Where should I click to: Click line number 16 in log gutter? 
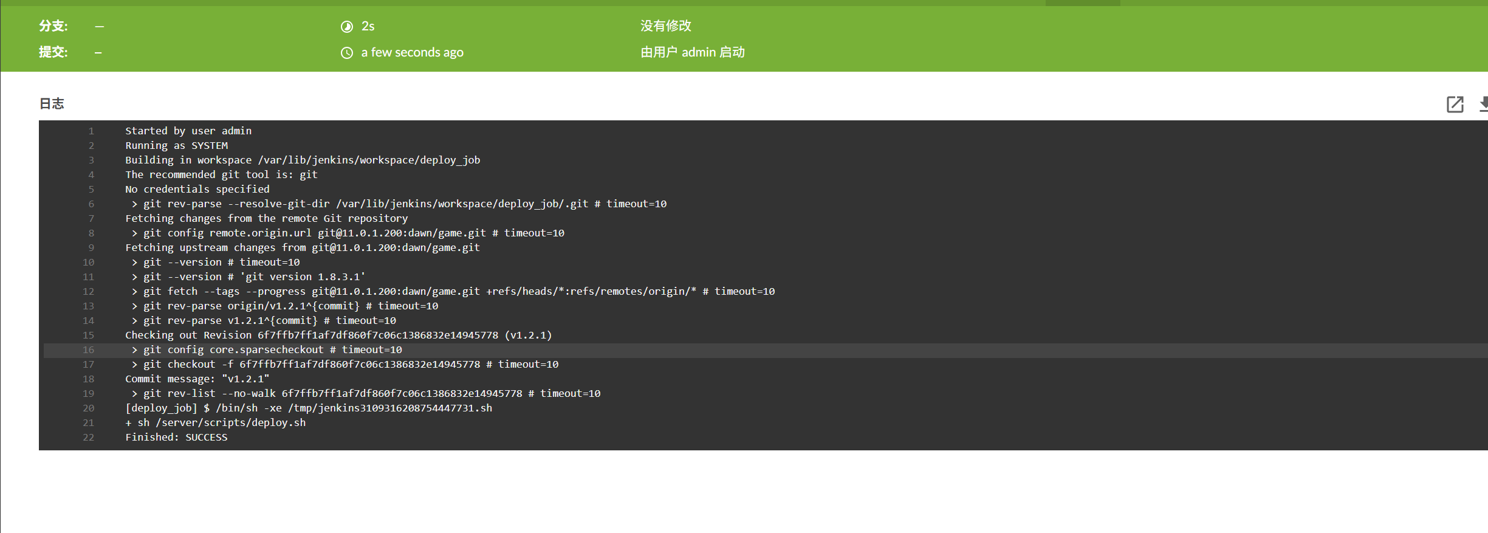tap(89, 349)
